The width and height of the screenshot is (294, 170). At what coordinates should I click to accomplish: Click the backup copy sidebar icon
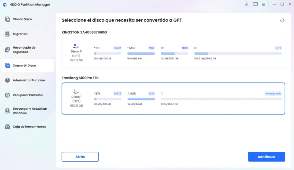click(7, 50)
